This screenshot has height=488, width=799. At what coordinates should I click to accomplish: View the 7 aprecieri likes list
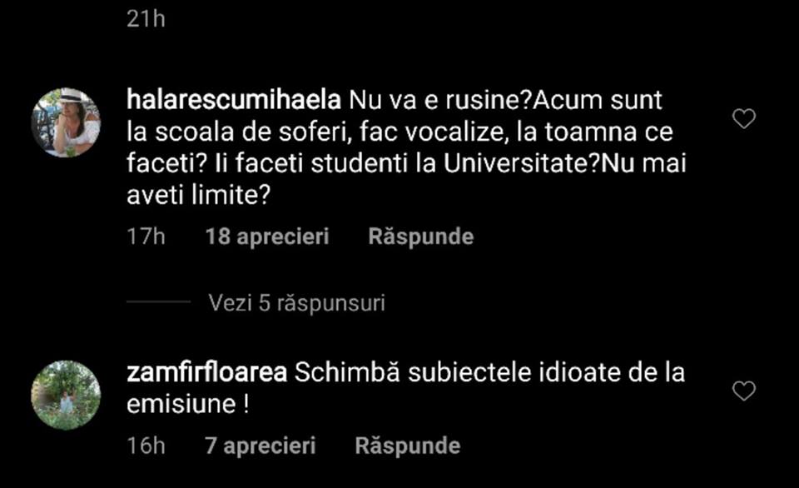(x=261, y=446)
